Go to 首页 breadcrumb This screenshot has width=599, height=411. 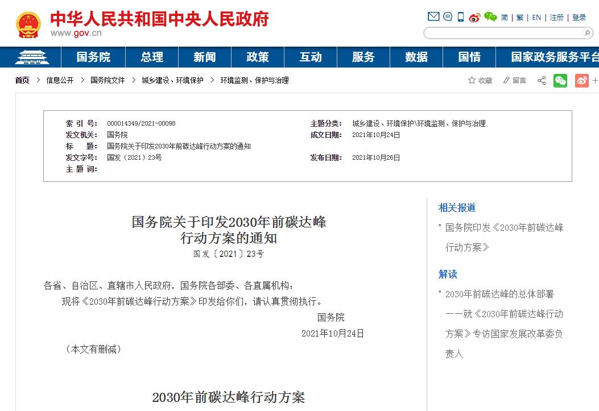[22, 80]
